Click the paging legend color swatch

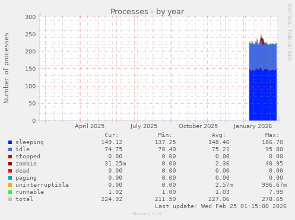10,178
